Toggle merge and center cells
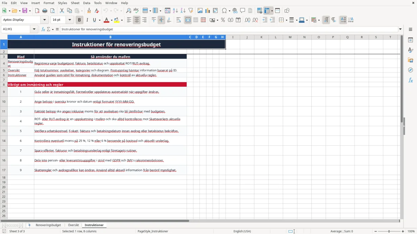 coord(188,20)
